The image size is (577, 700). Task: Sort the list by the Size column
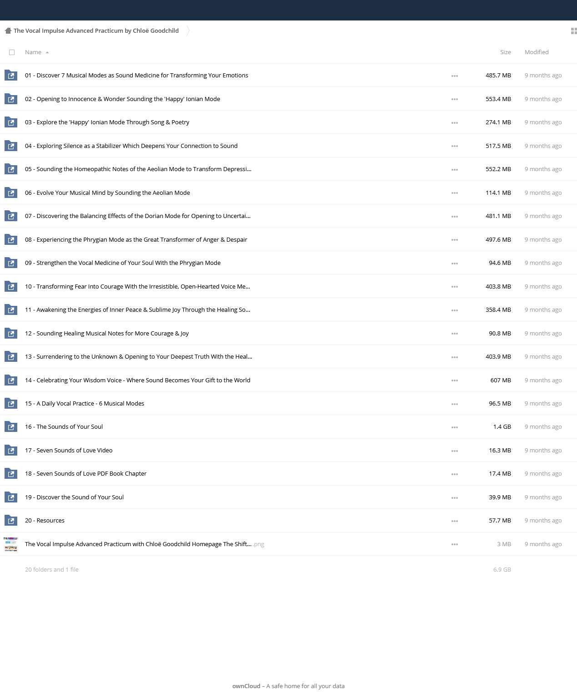505,52
